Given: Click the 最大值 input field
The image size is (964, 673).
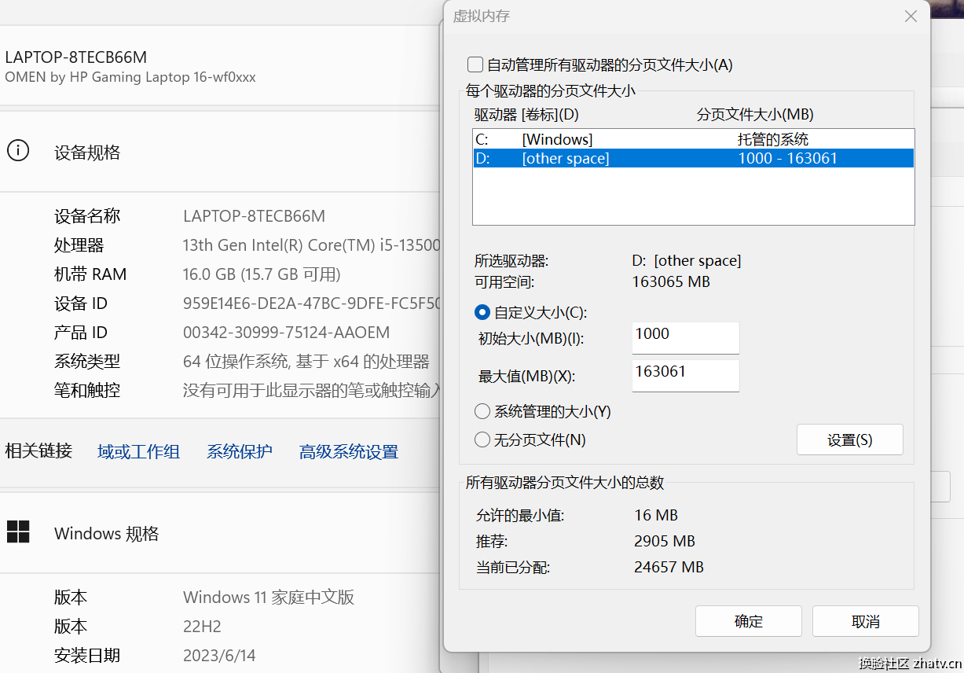Looking at the screenshot, I should [686, 375].
